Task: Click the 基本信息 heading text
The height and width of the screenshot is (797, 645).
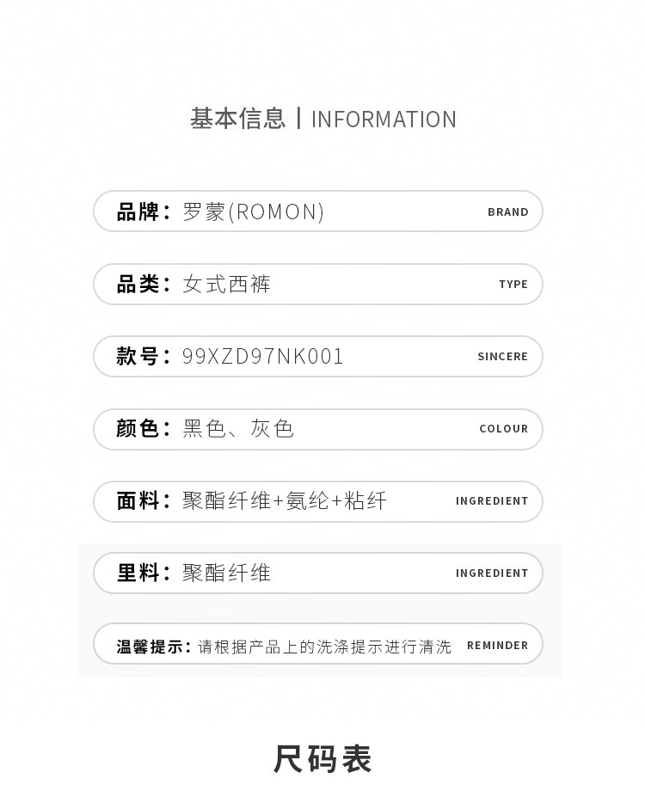Action: (237, 119)
